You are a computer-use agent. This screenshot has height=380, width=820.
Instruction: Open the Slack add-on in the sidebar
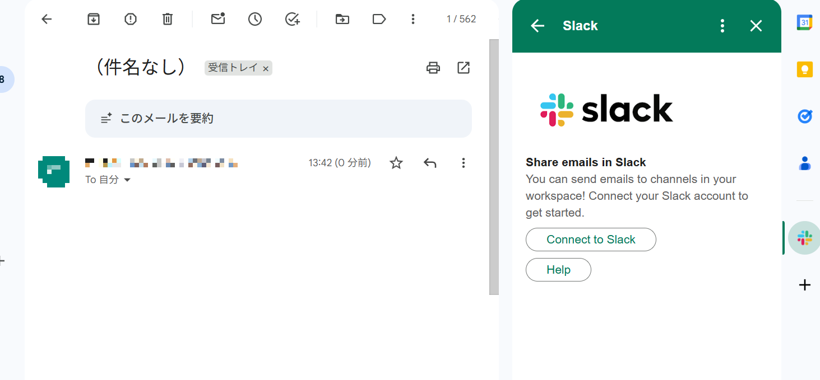(x=804, y=237)
